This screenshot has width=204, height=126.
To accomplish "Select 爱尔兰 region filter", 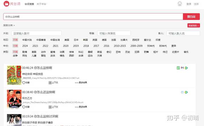I will pyautogui.click(x=147, y=40).
